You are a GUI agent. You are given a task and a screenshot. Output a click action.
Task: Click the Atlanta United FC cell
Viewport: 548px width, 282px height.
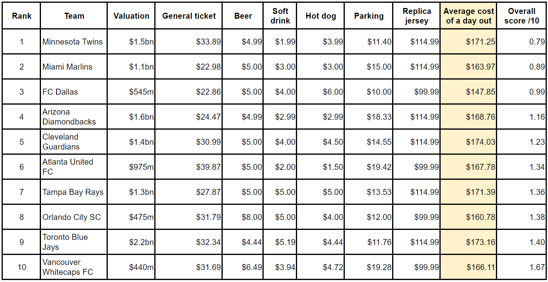(x=68, y=167)
